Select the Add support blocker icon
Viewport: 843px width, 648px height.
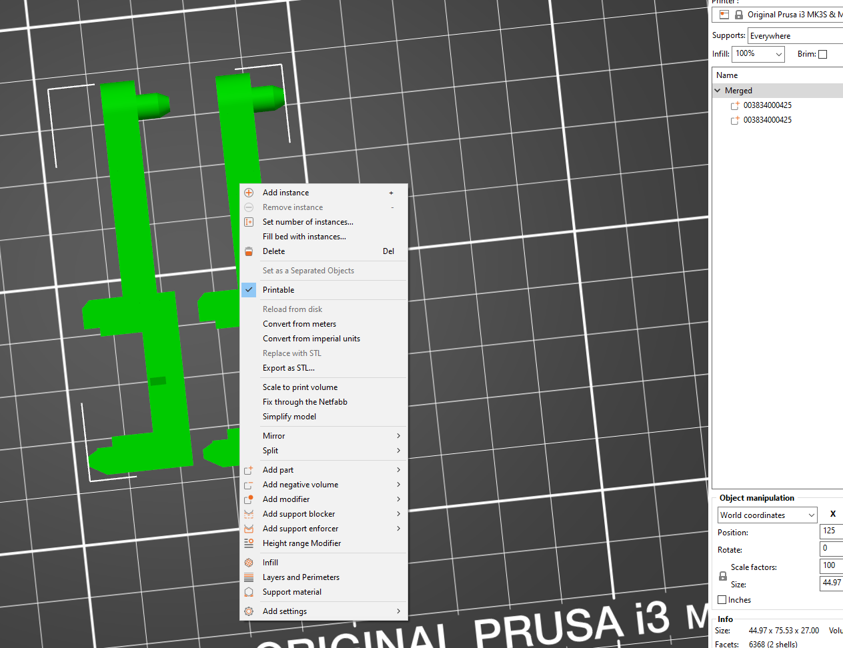(249, 513)
